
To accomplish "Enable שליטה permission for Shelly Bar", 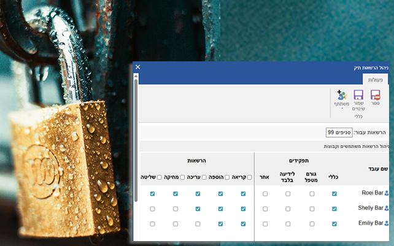I will coord(152,209).
